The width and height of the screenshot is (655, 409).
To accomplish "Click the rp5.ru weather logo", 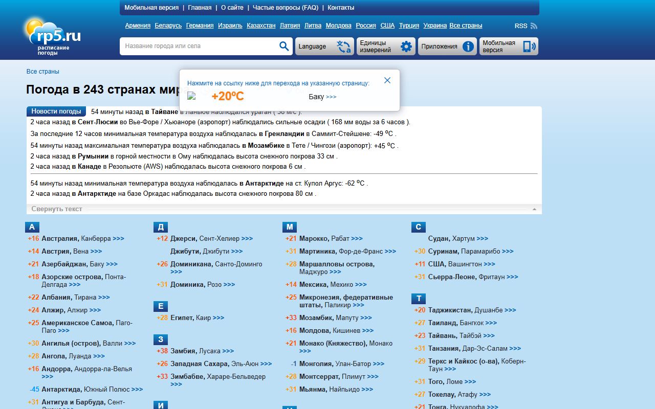I will click(x=52, y=37).
